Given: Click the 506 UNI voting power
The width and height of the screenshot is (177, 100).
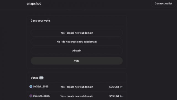Looking at the screenshot, I should coord(114,87).
